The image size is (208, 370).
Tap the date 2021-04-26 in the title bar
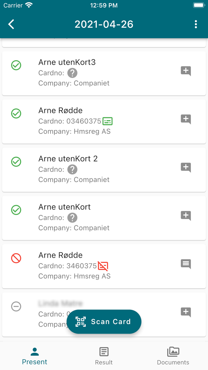[104, 24]
